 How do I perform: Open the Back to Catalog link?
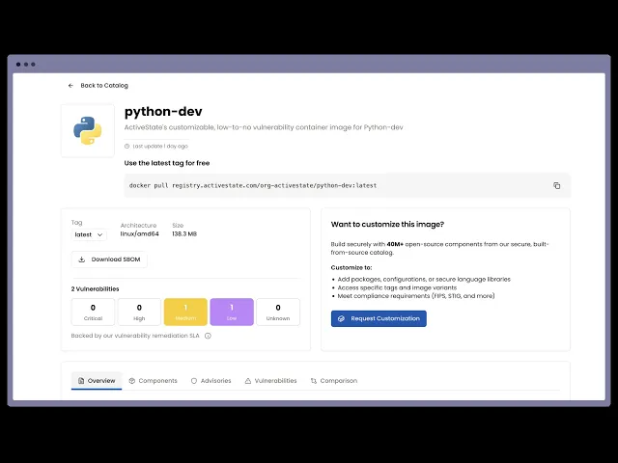coord(104,86)
